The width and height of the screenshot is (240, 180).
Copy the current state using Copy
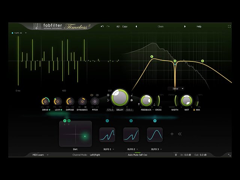pyautogui.click(x=125, y=27)
